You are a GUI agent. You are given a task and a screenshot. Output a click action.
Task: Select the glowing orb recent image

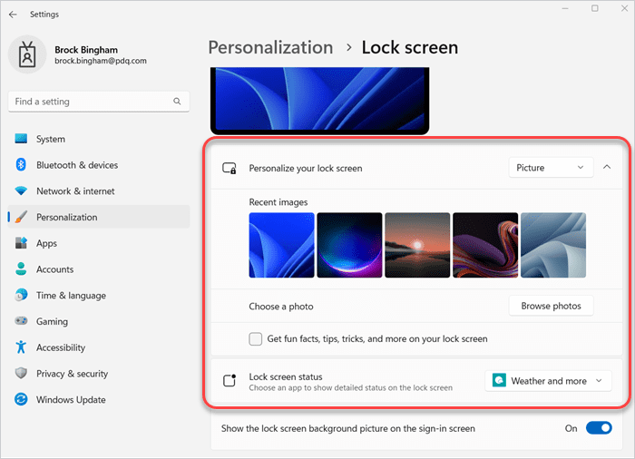(x=349, y=245)
